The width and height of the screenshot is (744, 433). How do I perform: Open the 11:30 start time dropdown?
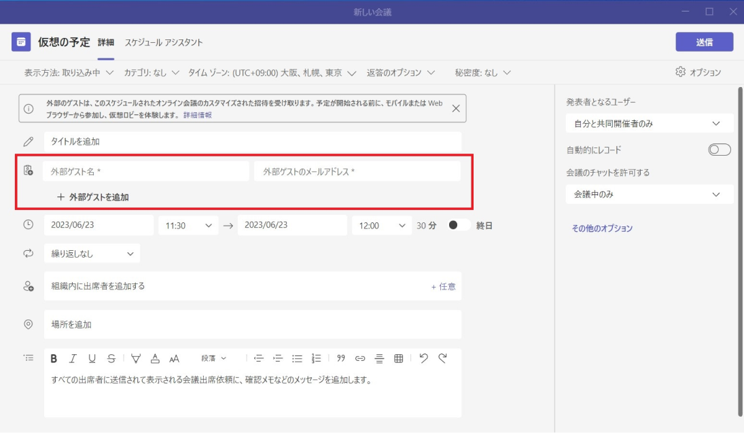coord(188,226)
